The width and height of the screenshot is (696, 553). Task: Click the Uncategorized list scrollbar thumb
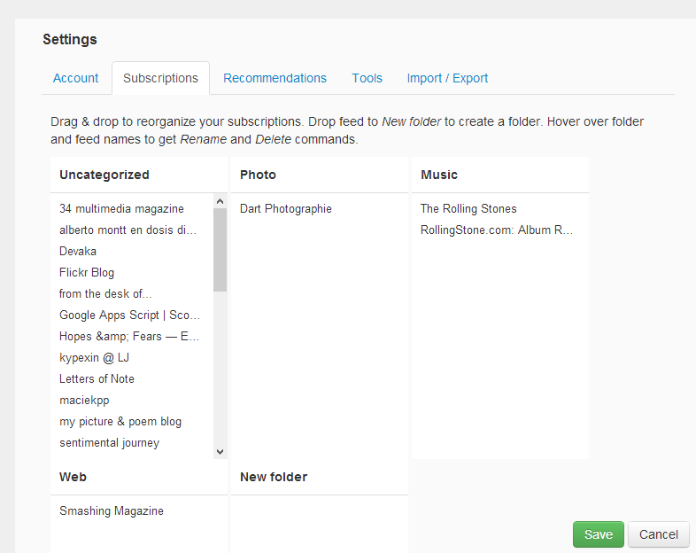[220, 250]
